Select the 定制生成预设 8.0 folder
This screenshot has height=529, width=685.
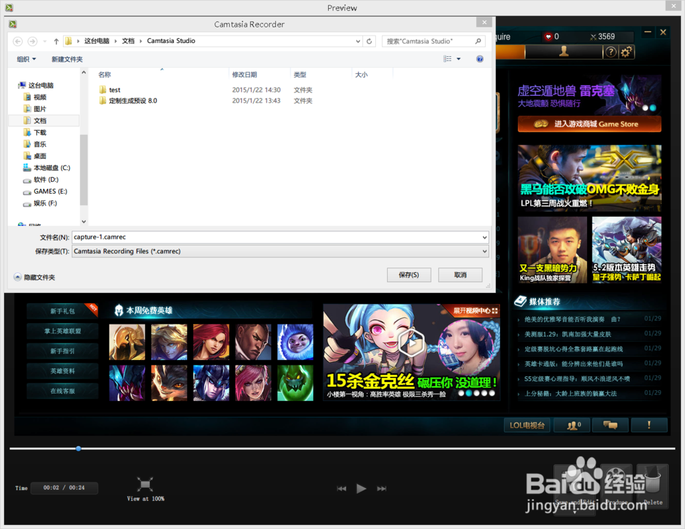pyautogui.click(x=133, y=101)
